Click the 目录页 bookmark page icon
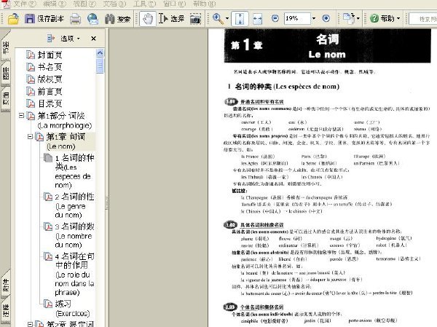The width and height of the screenshot is (437, 327). point(31,103)
